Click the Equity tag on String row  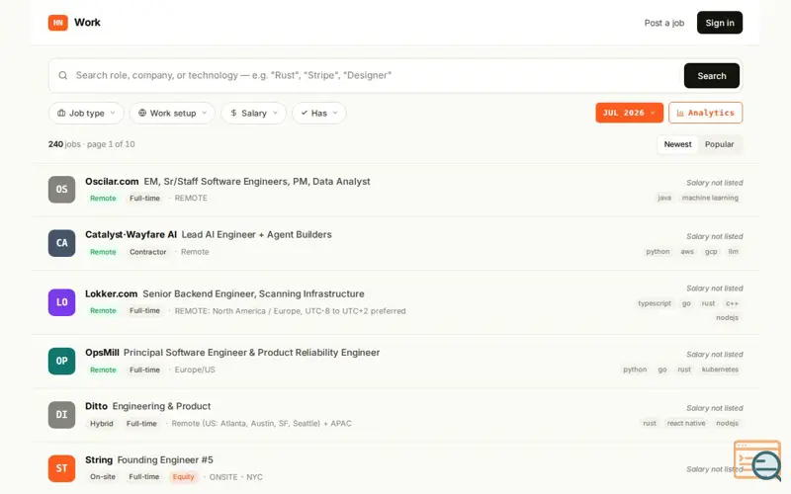[x=183, y=477]
